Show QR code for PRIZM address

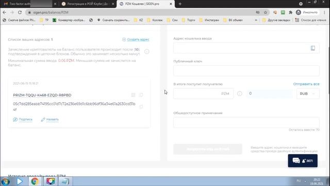point(133,95)
